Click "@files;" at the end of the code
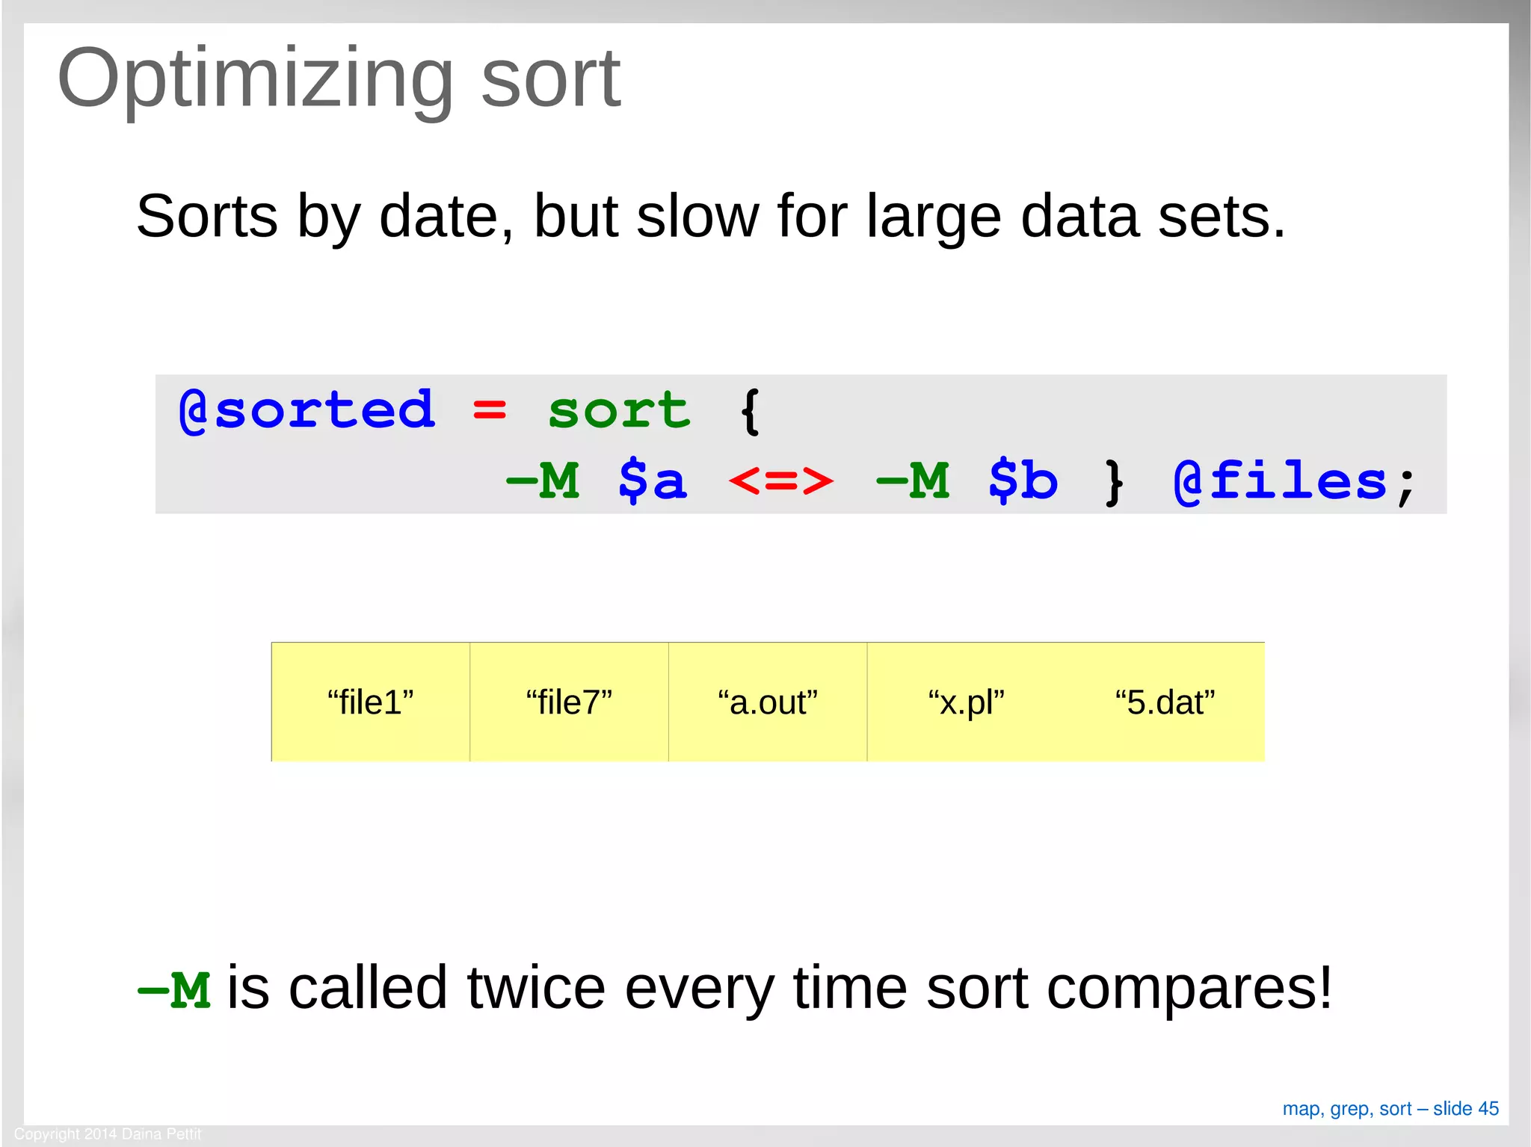The image size is (1531, 1147). coord(1293,481)
